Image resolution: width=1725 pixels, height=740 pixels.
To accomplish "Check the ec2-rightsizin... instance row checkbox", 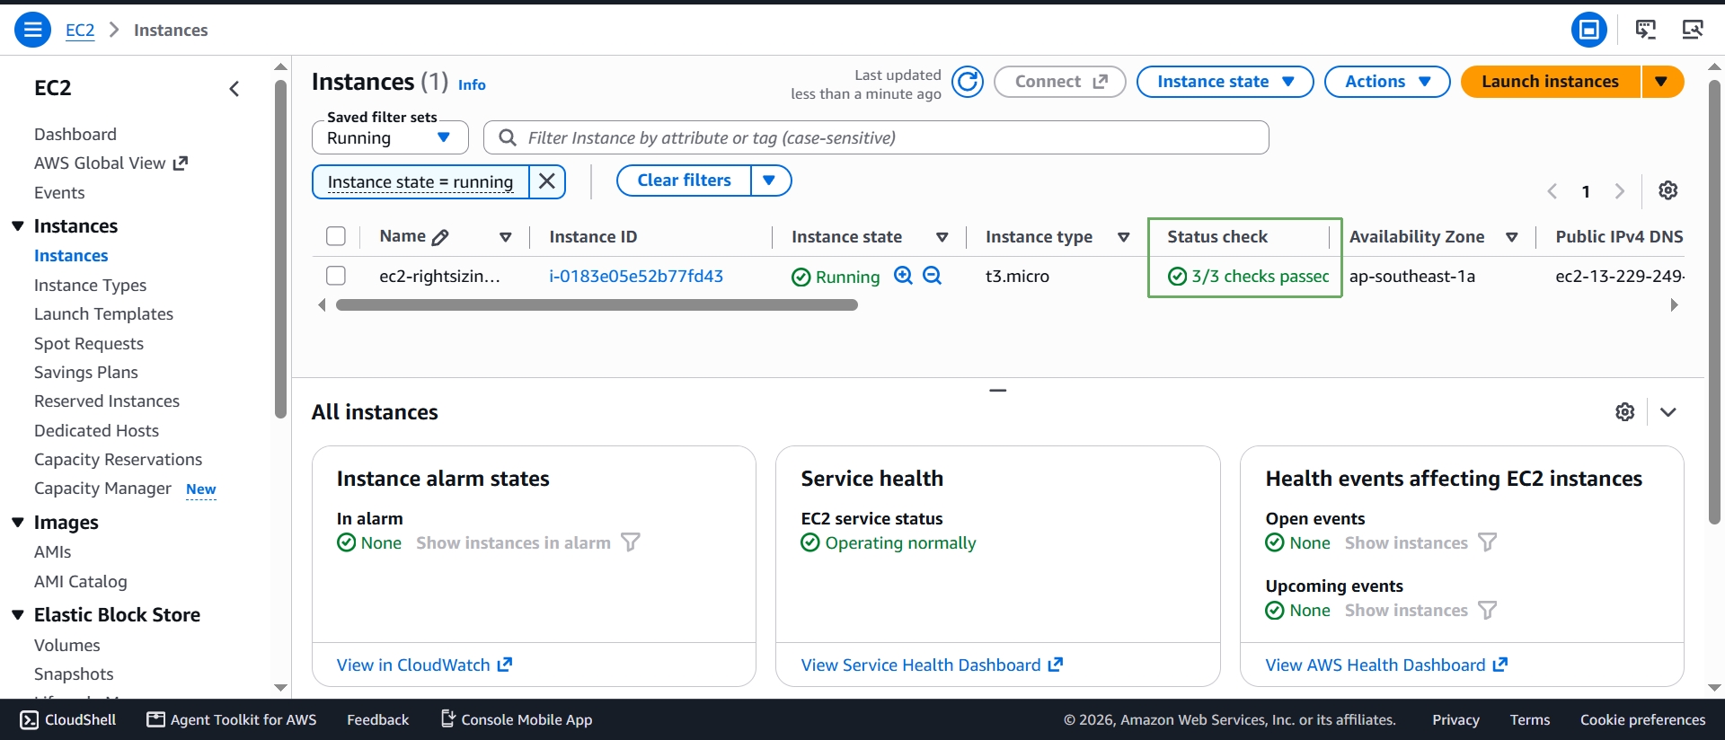I will coord(336,276).
